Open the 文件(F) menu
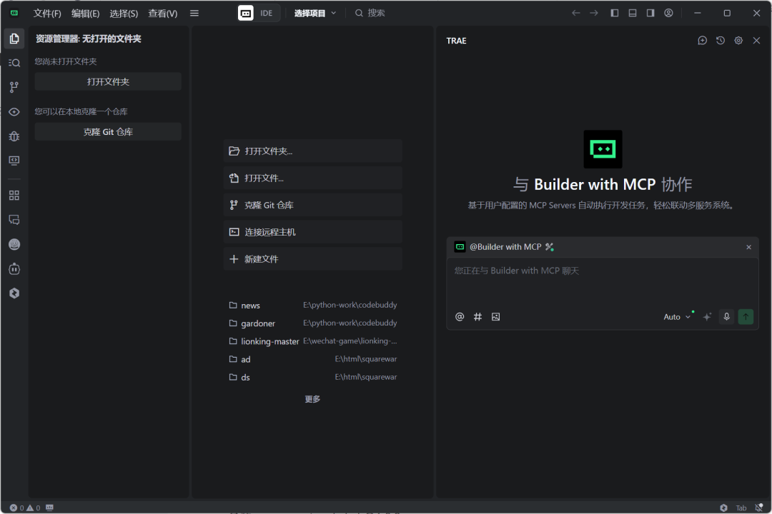Image resolution: width=772 pixels, height=514 pixels. (x=47, y=14)
